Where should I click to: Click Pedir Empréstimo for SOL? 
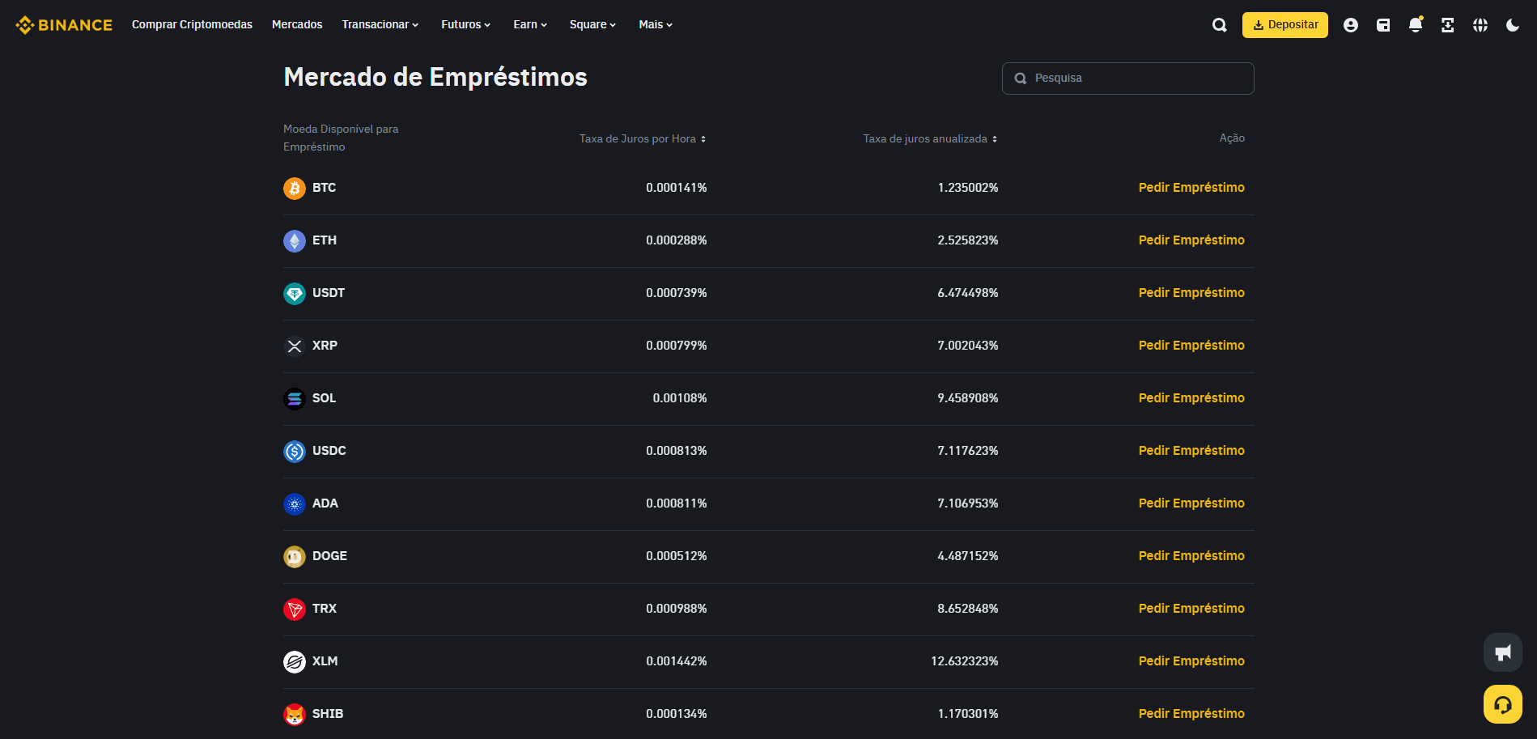[x=1191, y=398]
